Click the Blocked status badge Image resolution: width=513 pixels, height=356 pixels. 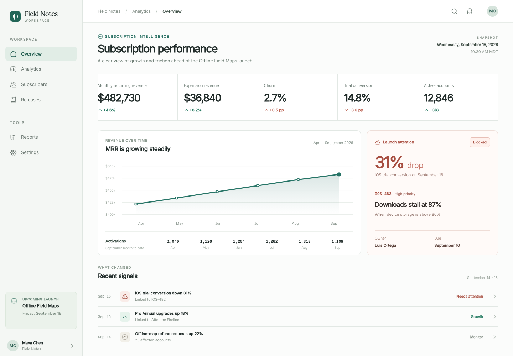click(x=480, y=142)
